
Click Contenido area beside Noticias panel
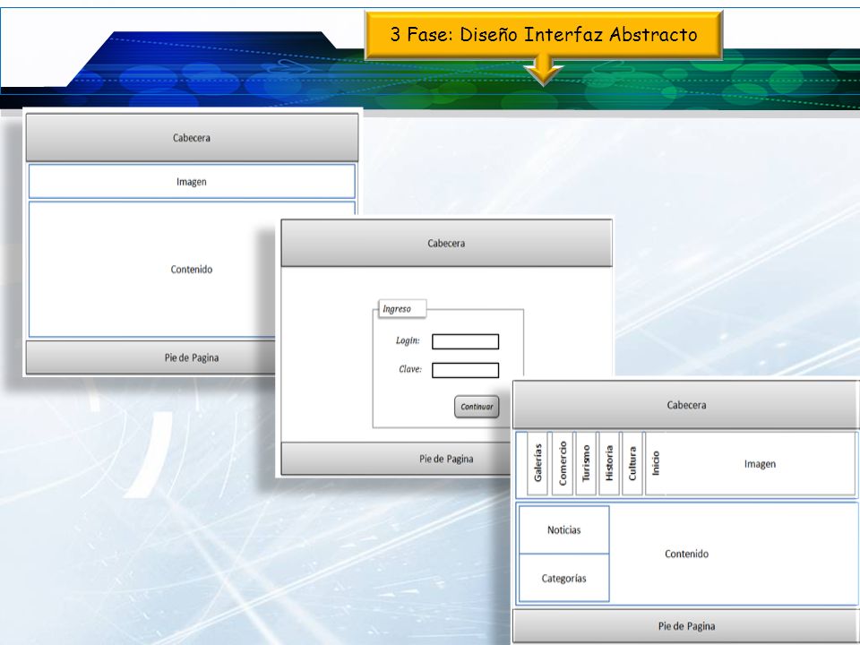(x=686, y=554)
